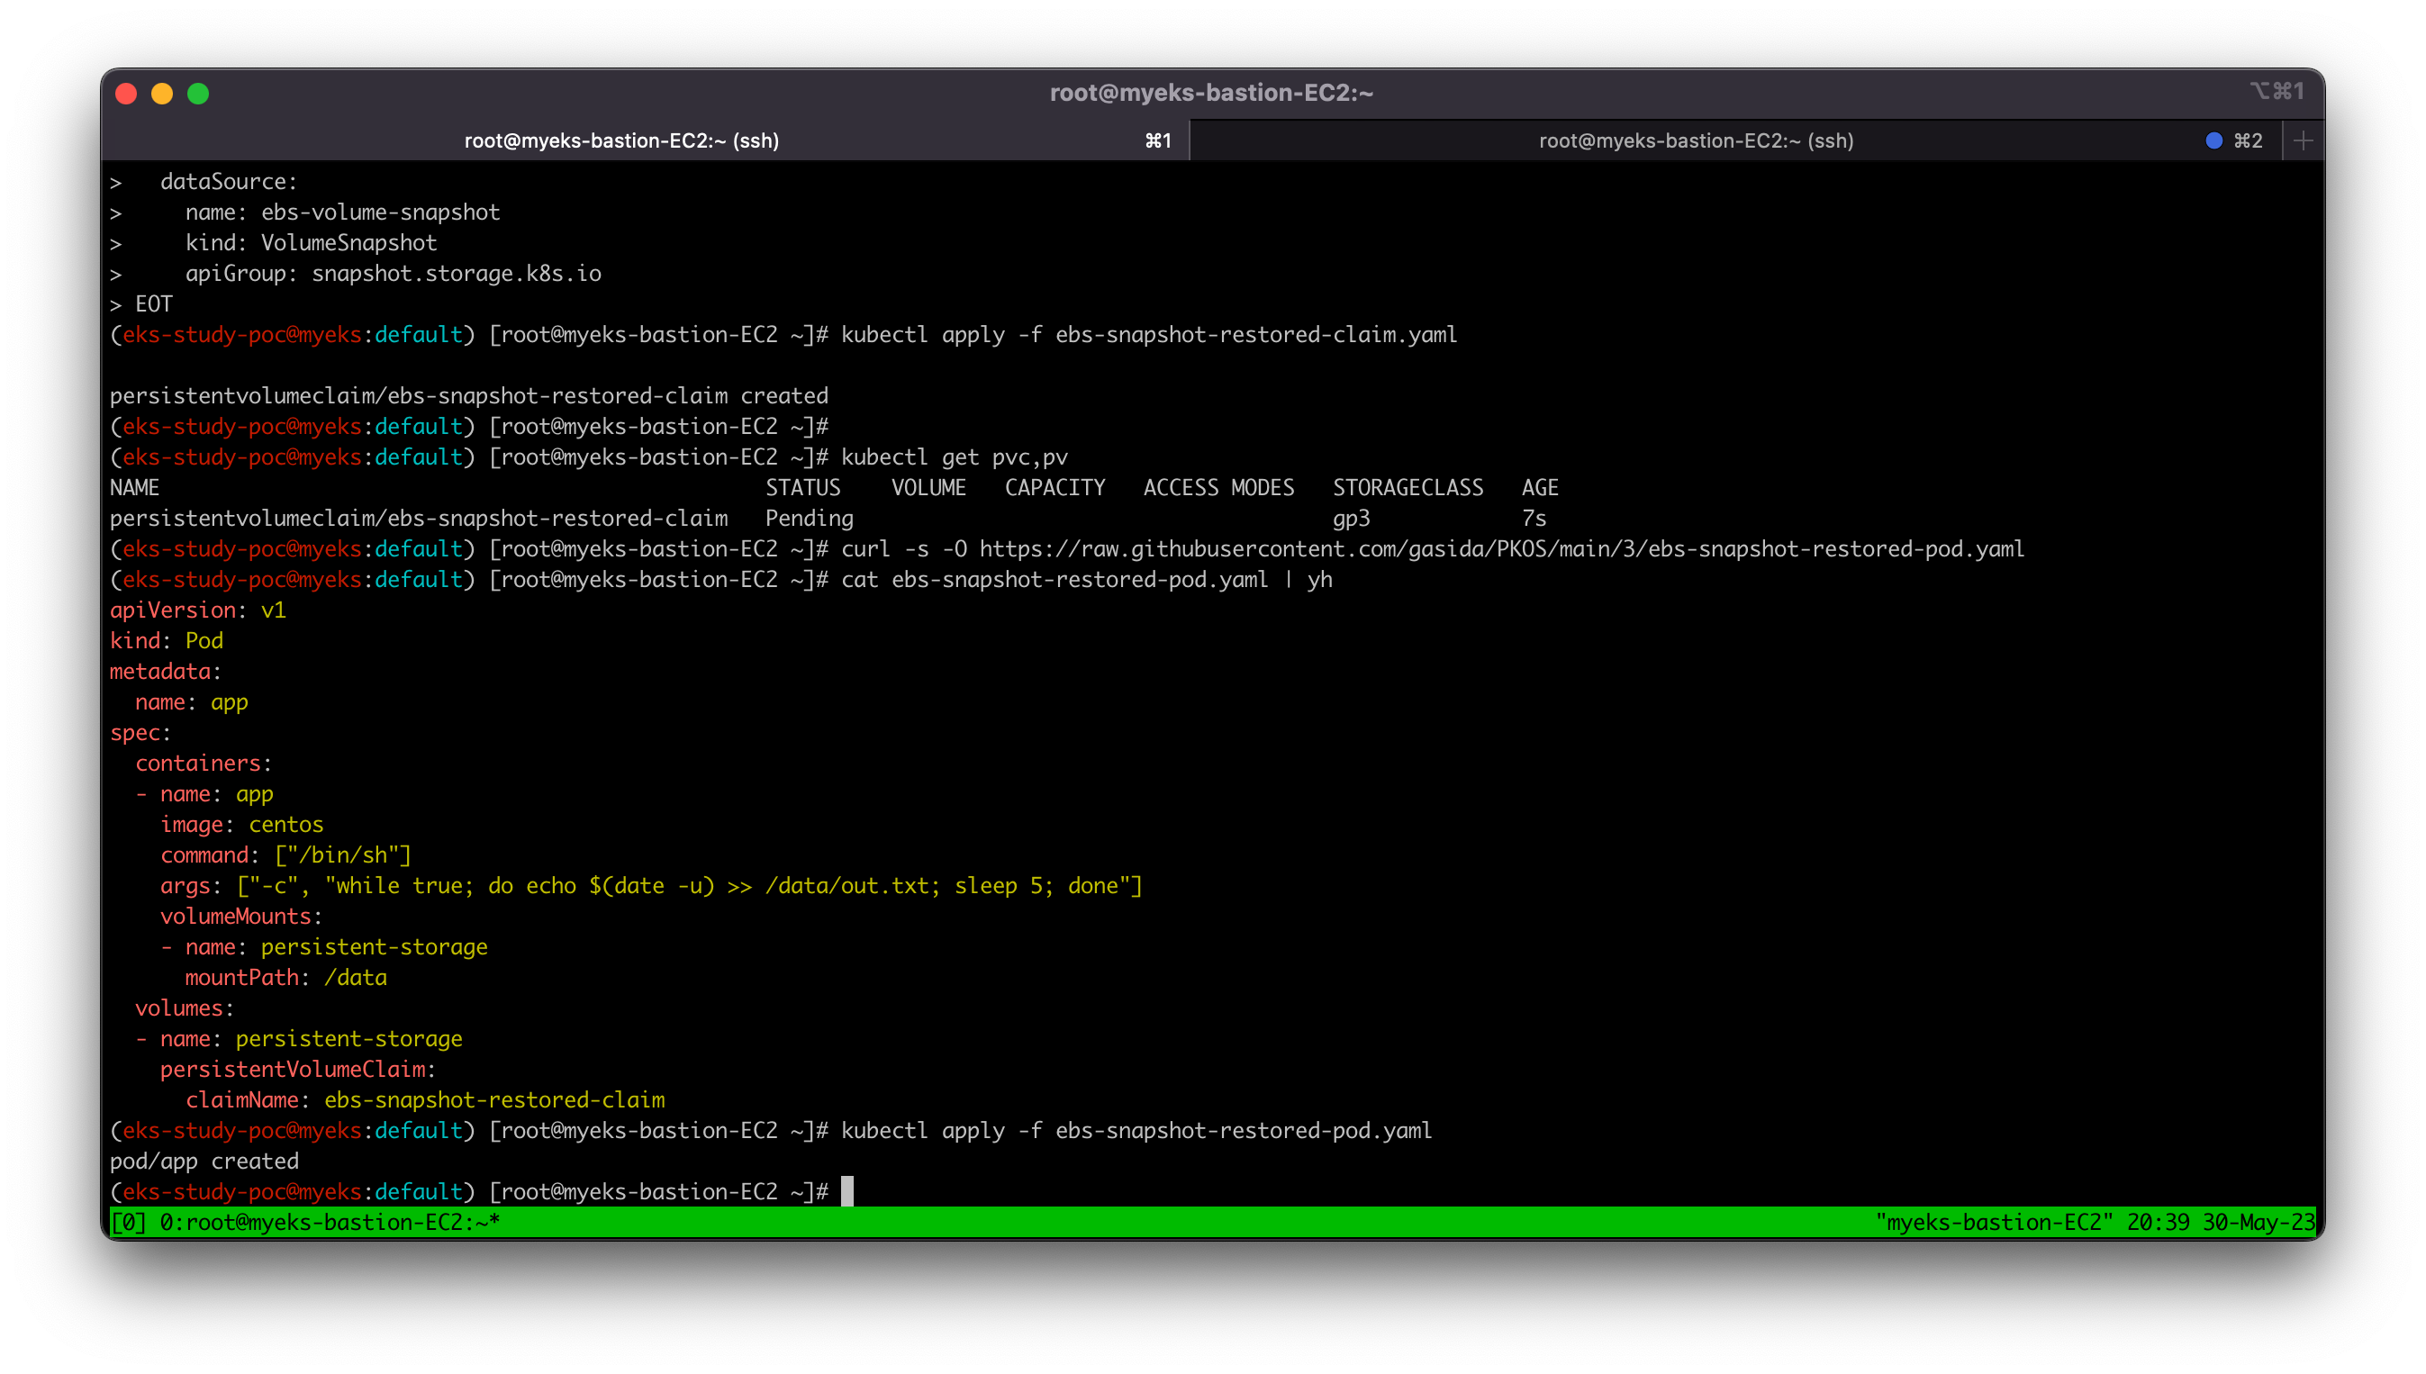Click the new tab plus icon
This screenshot has height=1374, width=2426.
click(x=2303, y=140)
